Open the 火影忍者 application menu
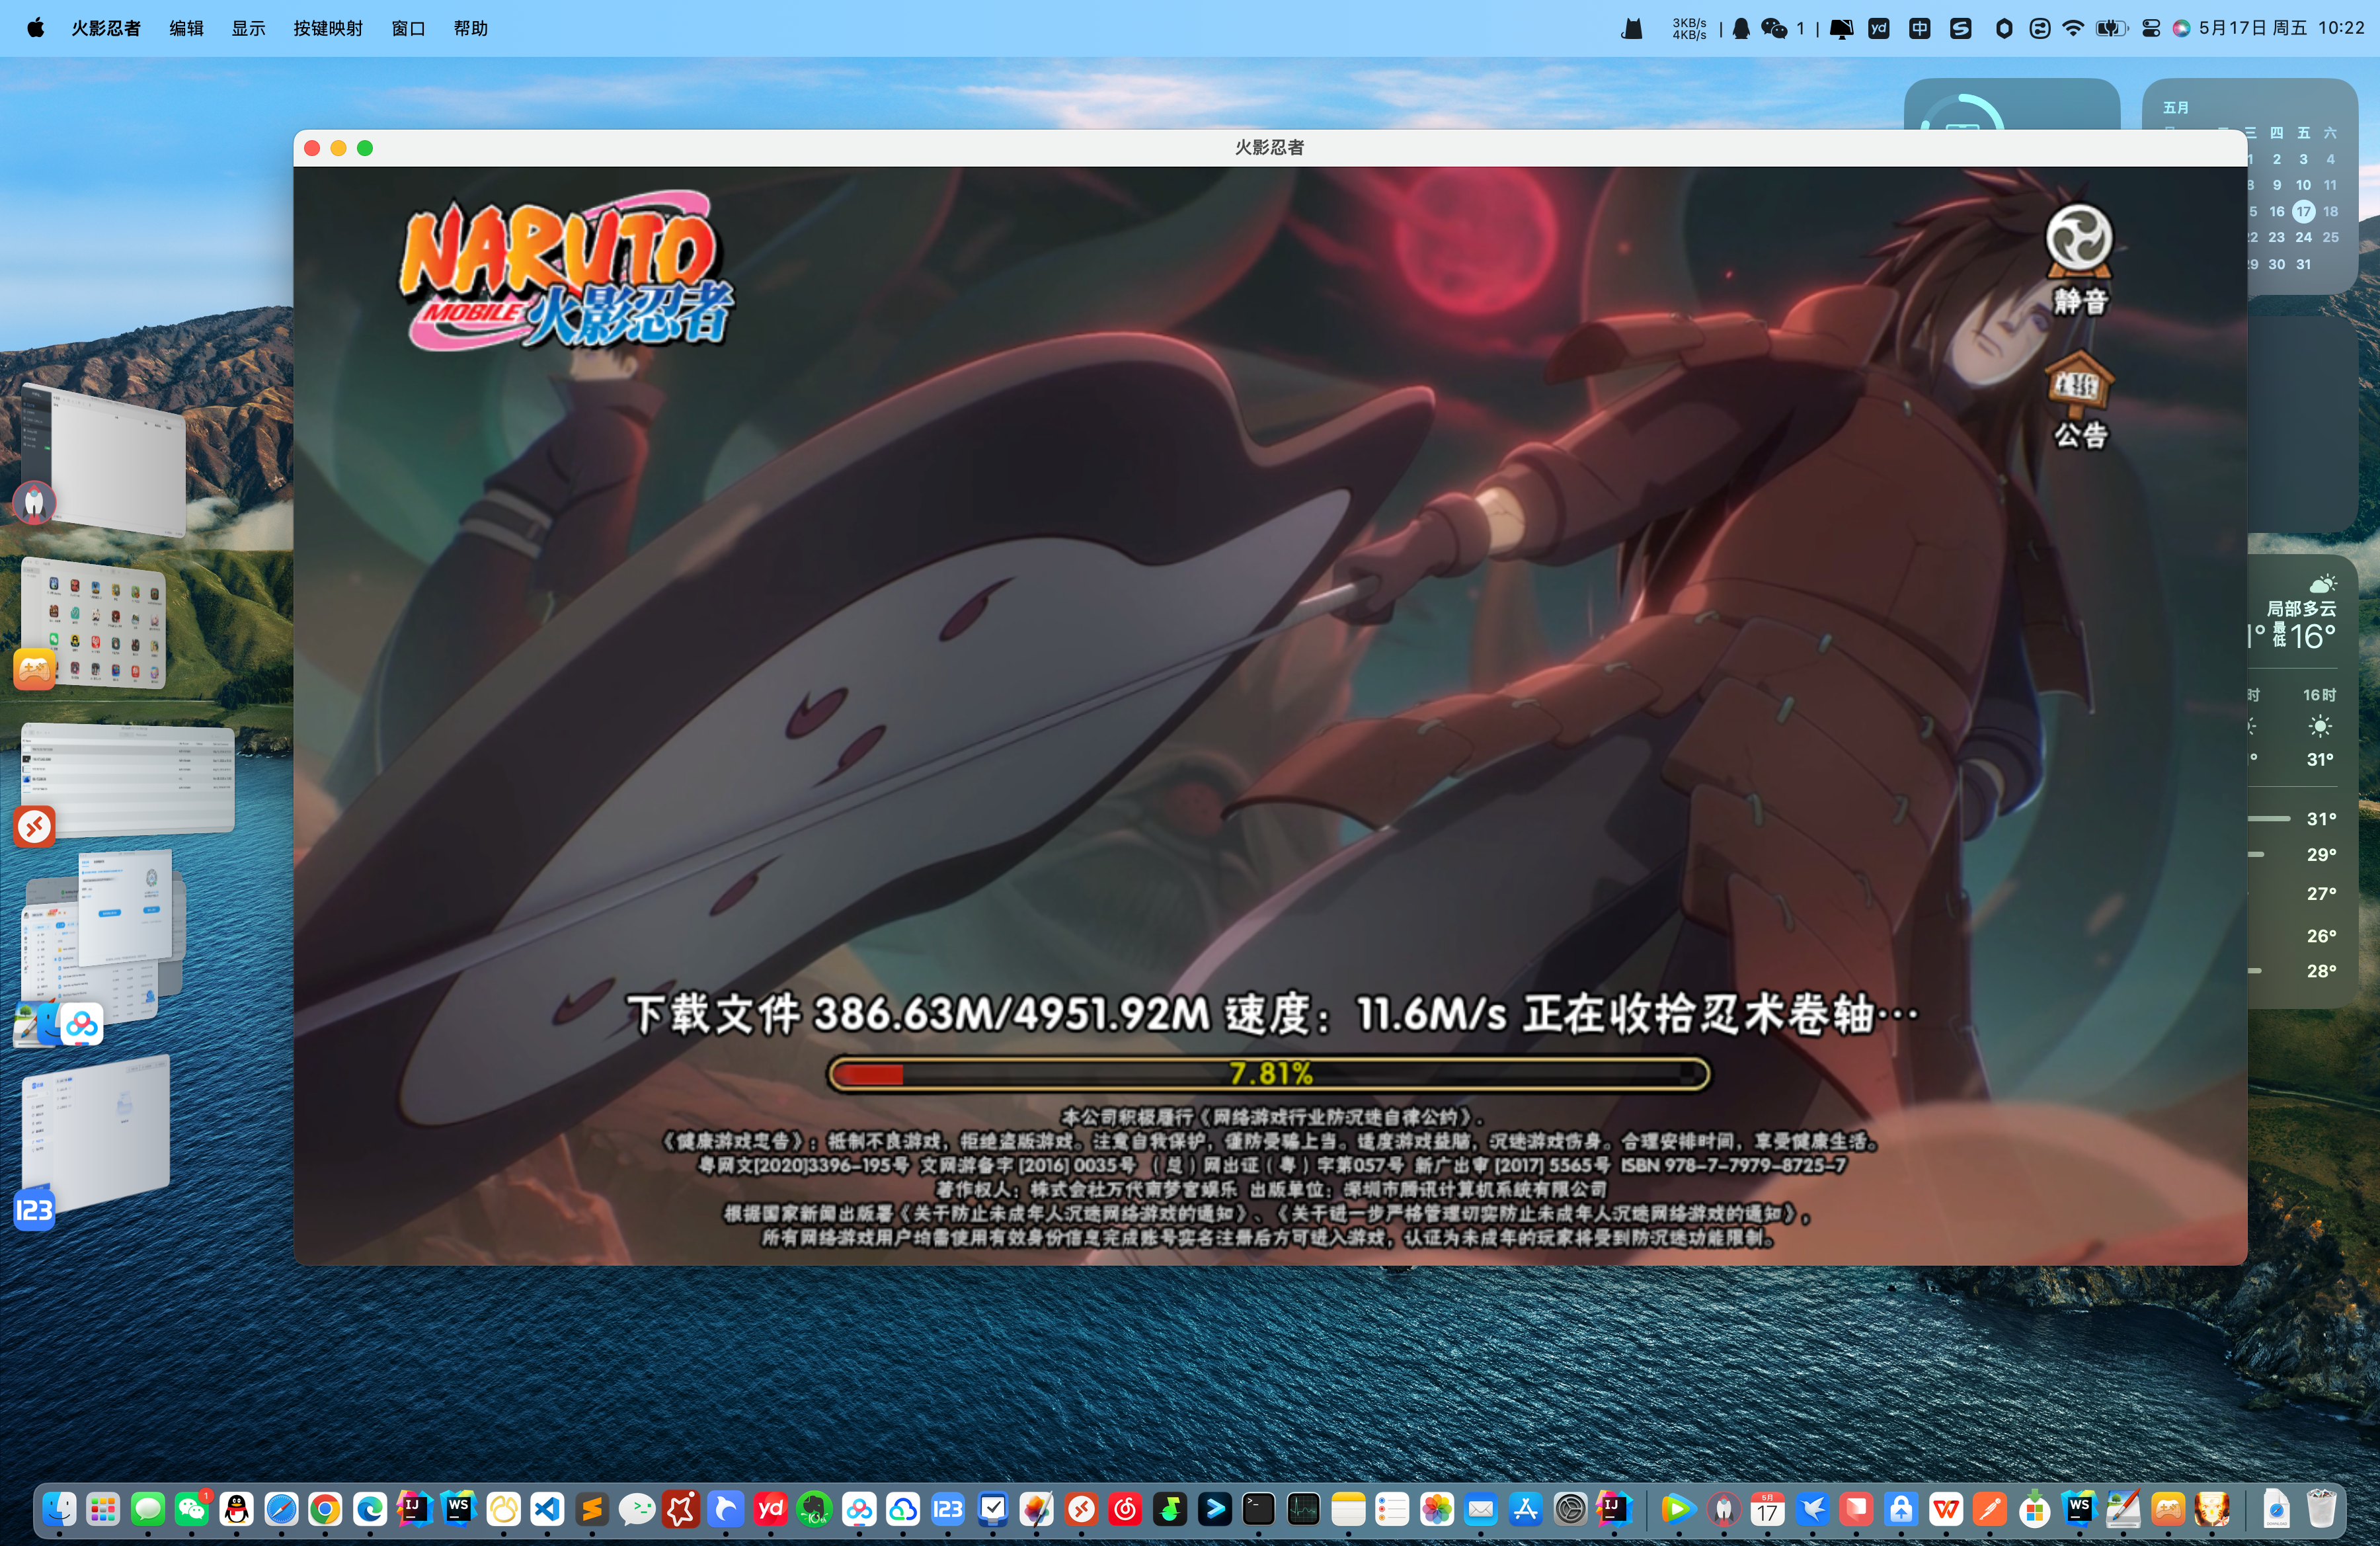This screenshot has width=2380, height=1546. pos(105,28)
